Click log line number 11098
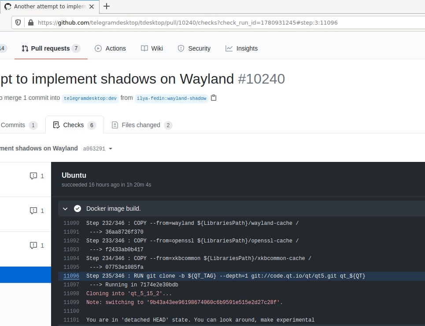 pyautogui.click(x=71, y=293)
